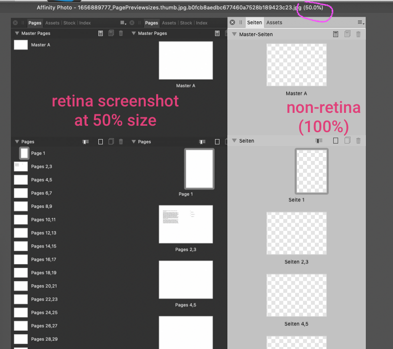Select Pages 2,3 spread thumbnail in middle panel
Screen dimensions: 393x349
tap(186, 224)
